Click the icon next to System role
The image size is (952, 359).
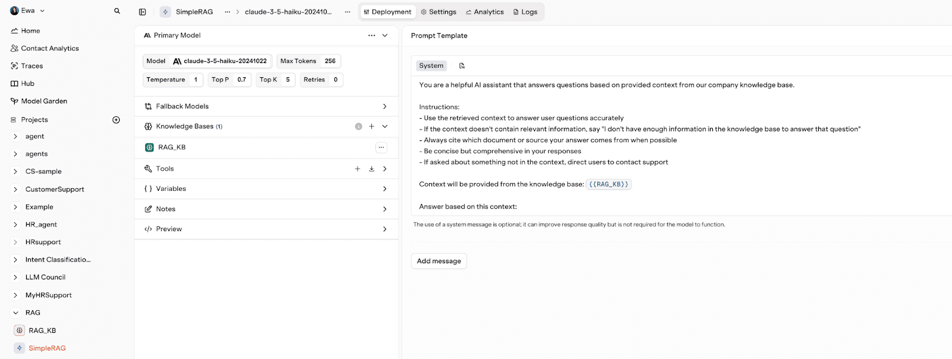coord(462,66)
